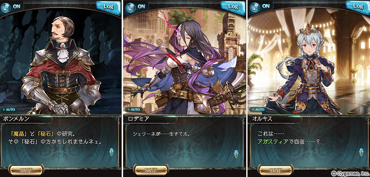Skip the Ponmelun cutscene with SKIP

tap(26, 170)
